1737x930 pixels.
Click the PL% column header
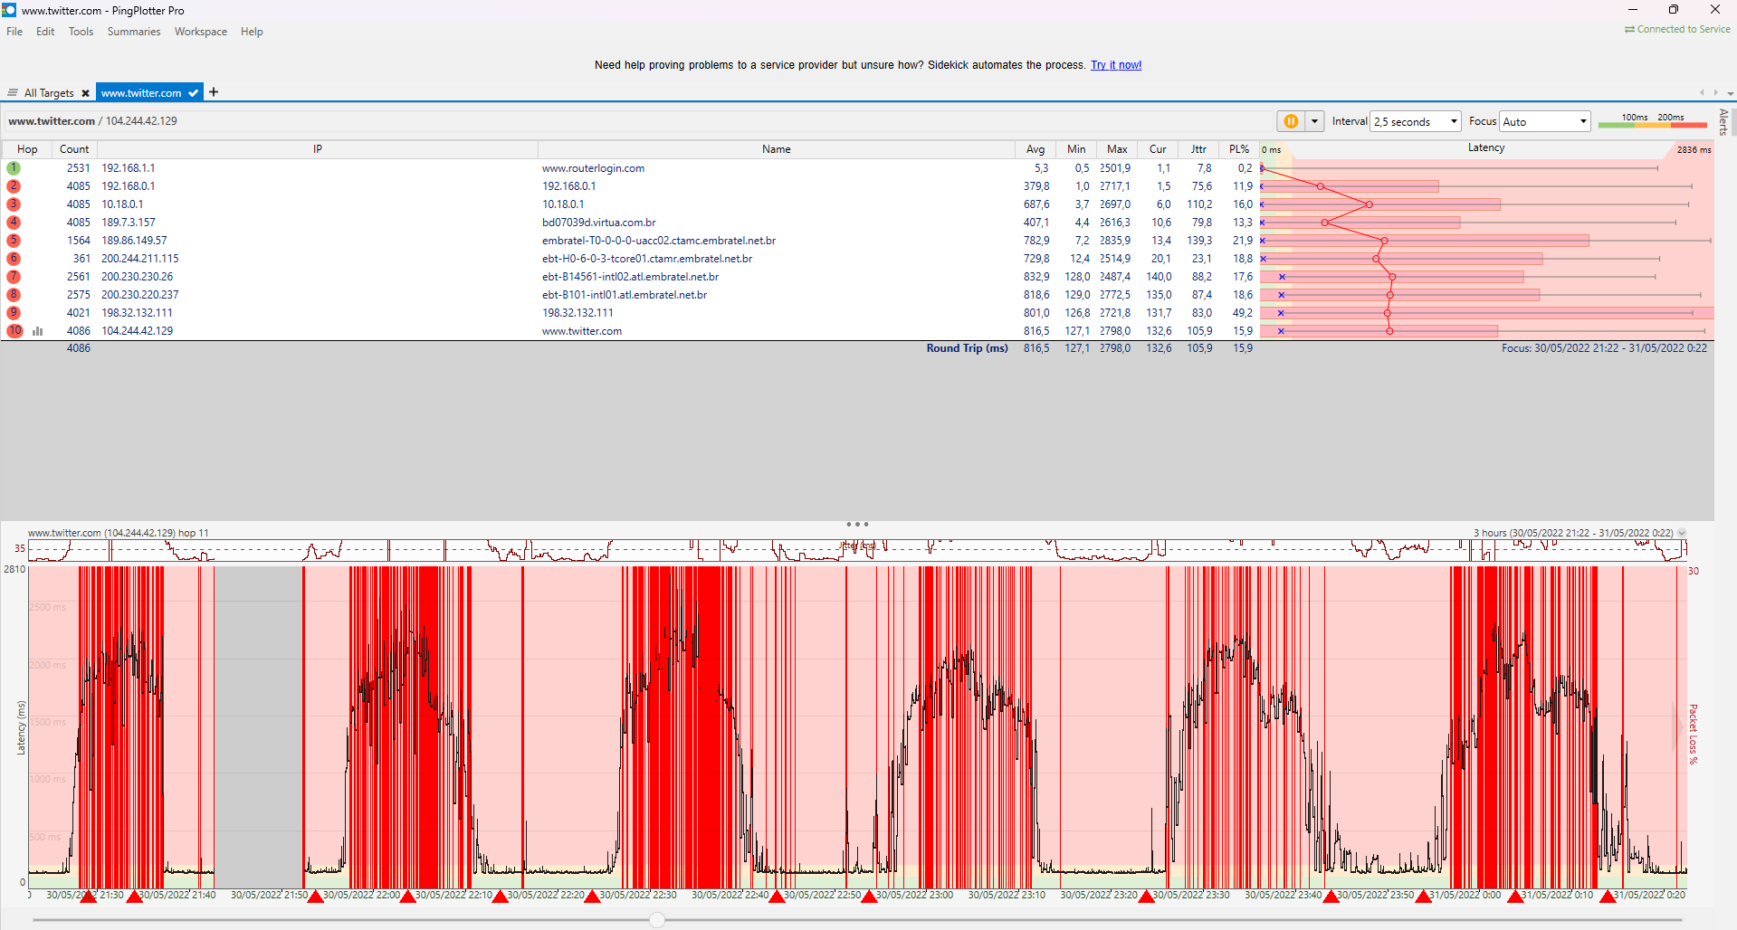tap(1239, 149)
